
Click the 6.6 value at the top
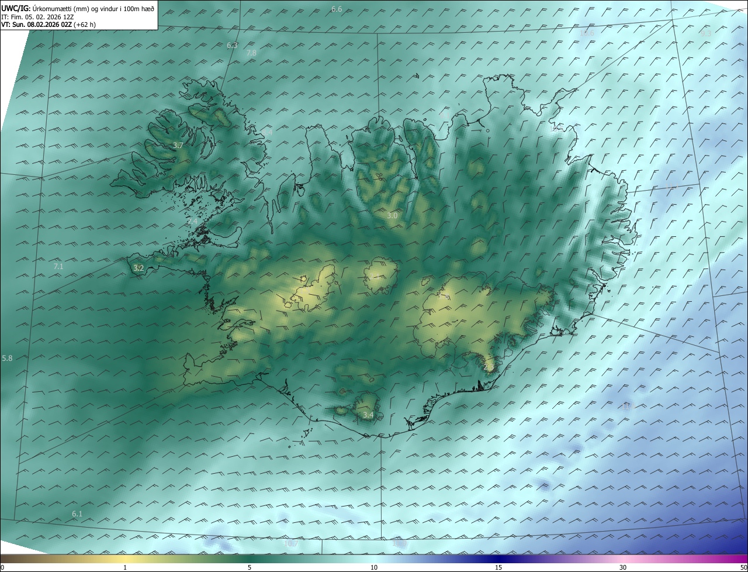tap(337, 9)
